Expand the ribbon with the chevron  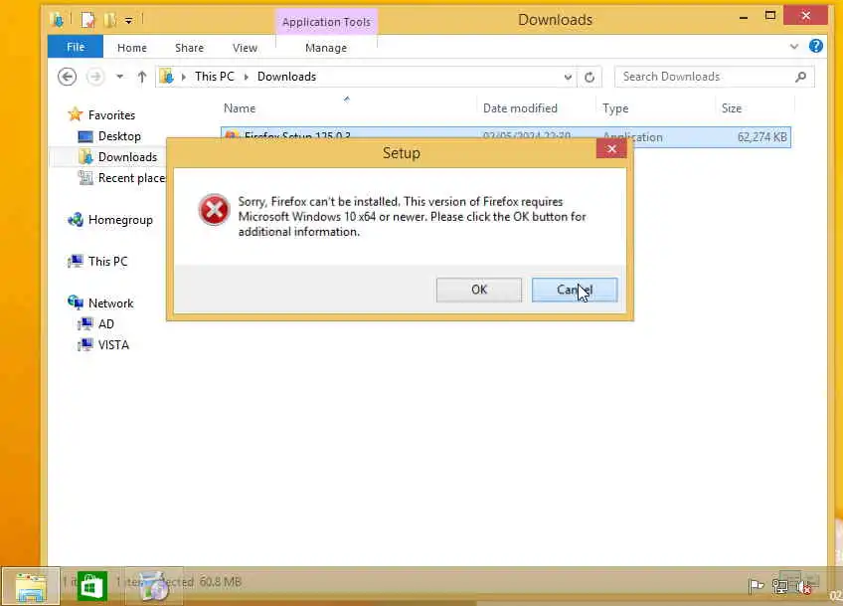point(794,47)
